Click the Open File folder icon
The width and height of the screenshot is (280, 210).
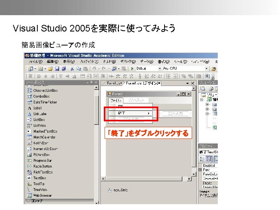point(51,68)
